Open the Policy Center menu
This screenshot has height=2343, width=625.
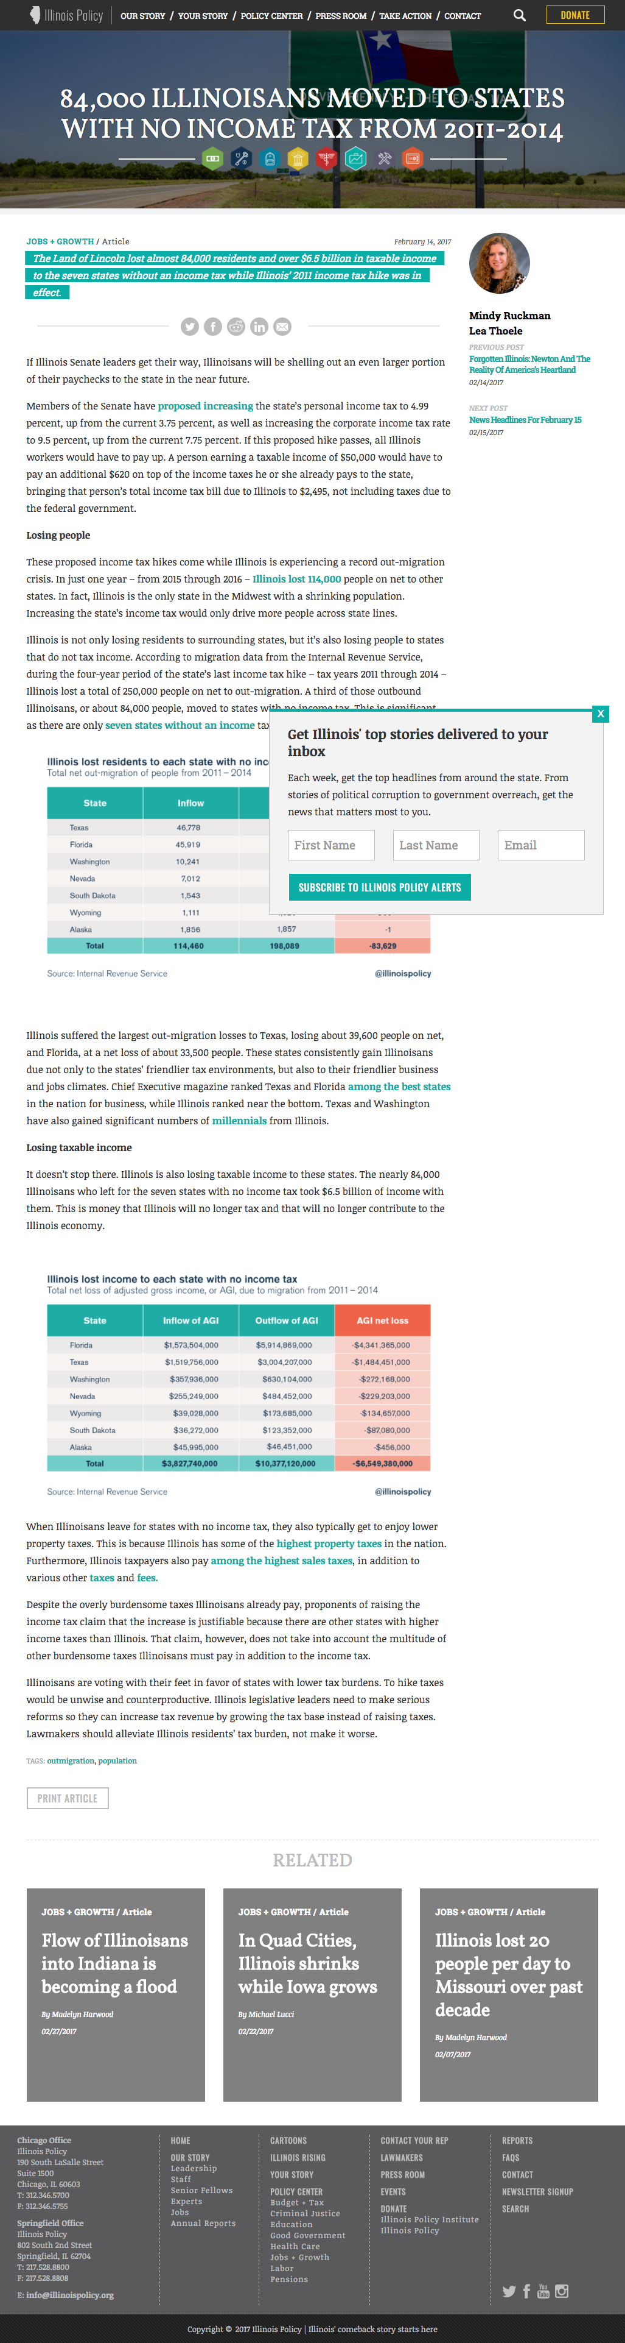[271, 15]
